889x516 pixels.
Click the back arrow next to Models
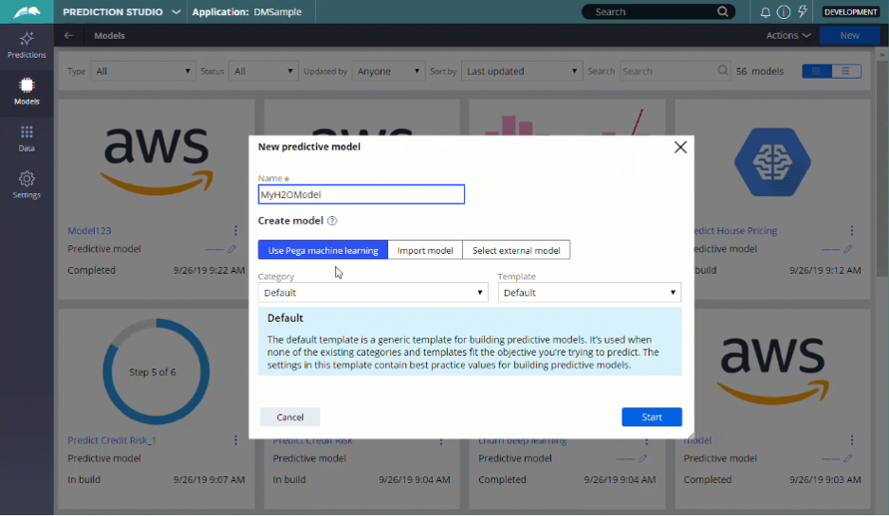coord(69,36)
